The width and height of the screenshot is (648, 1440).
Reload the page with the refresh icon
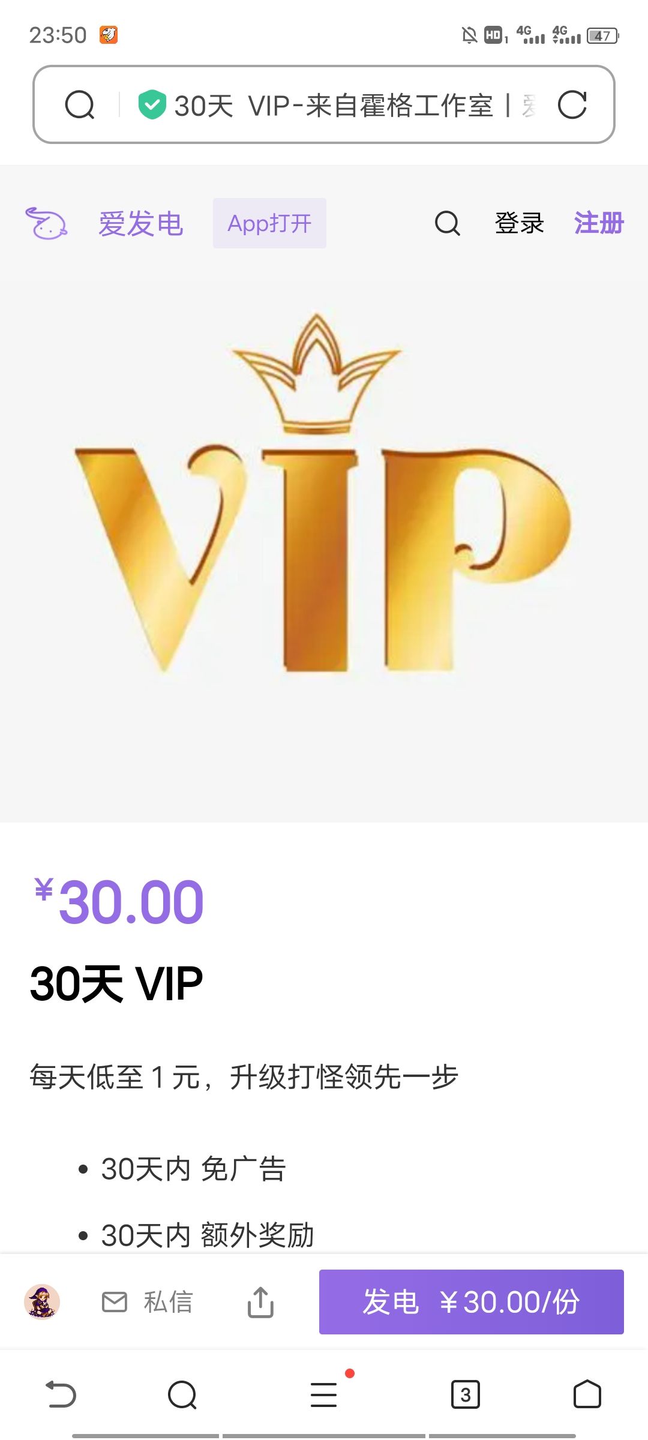[572, 105]
